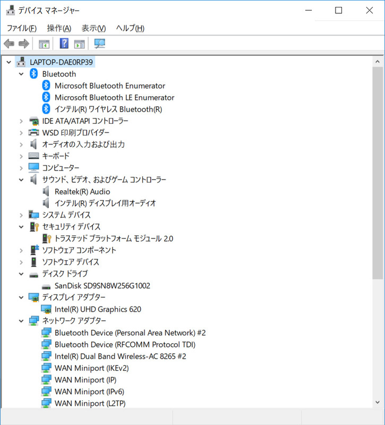Expand IDE ATA/ATAPI コントローラー
The width and height of the screenshot is (385, 425).
(x=21, y=121)
